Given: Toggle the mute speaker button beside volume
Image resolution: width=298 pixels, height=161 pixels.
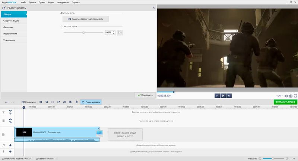Looking at the screenshot, I should 120,33.
